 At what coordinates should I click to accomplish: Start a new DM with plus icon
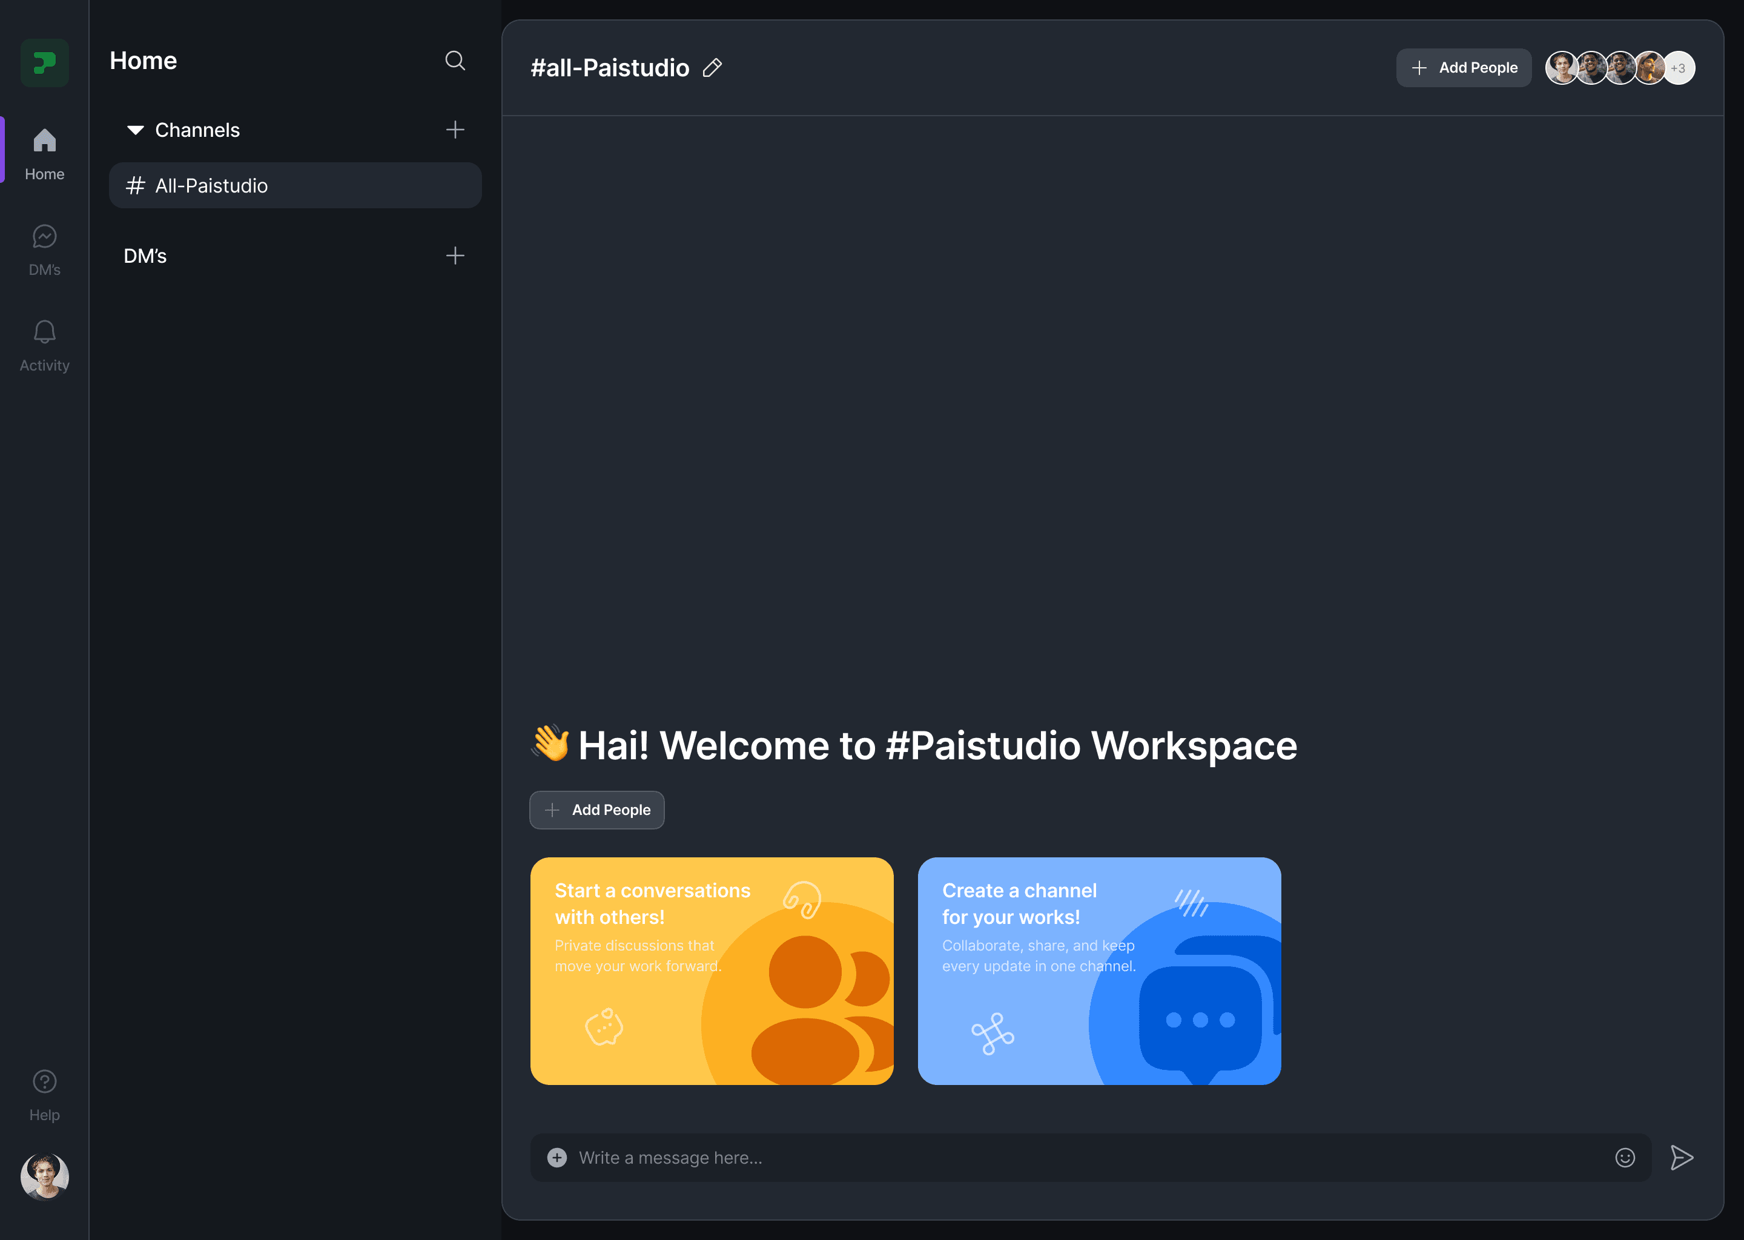(x=455, y=256)
